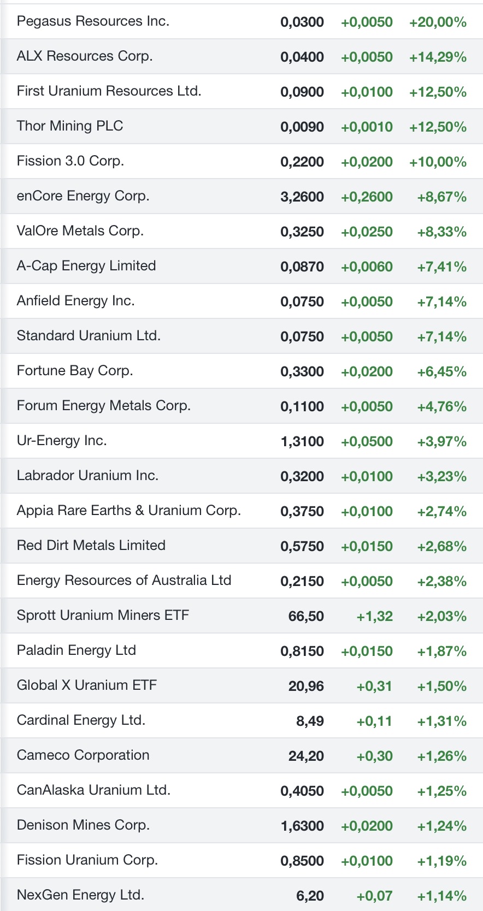This screenshot has width=483, height=911.
Task: Open Fission 3.0 Corp. quote
Action: point(70,161)
